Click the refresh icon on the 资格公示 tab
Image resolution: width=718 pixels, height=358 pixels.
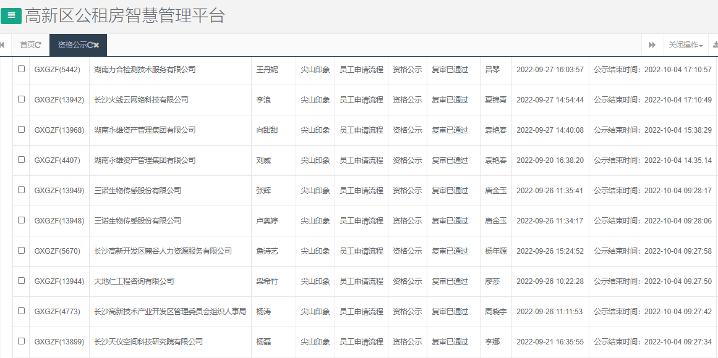coord(90,45)
